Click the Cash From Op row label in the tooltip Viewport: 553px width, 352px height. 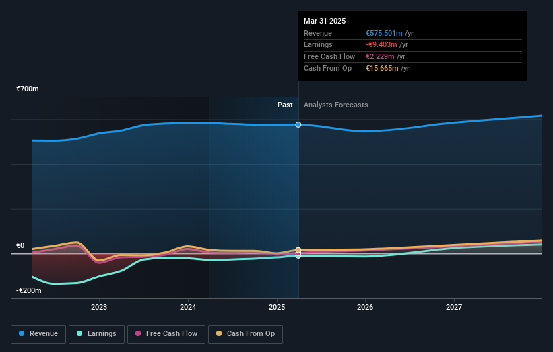327,69
